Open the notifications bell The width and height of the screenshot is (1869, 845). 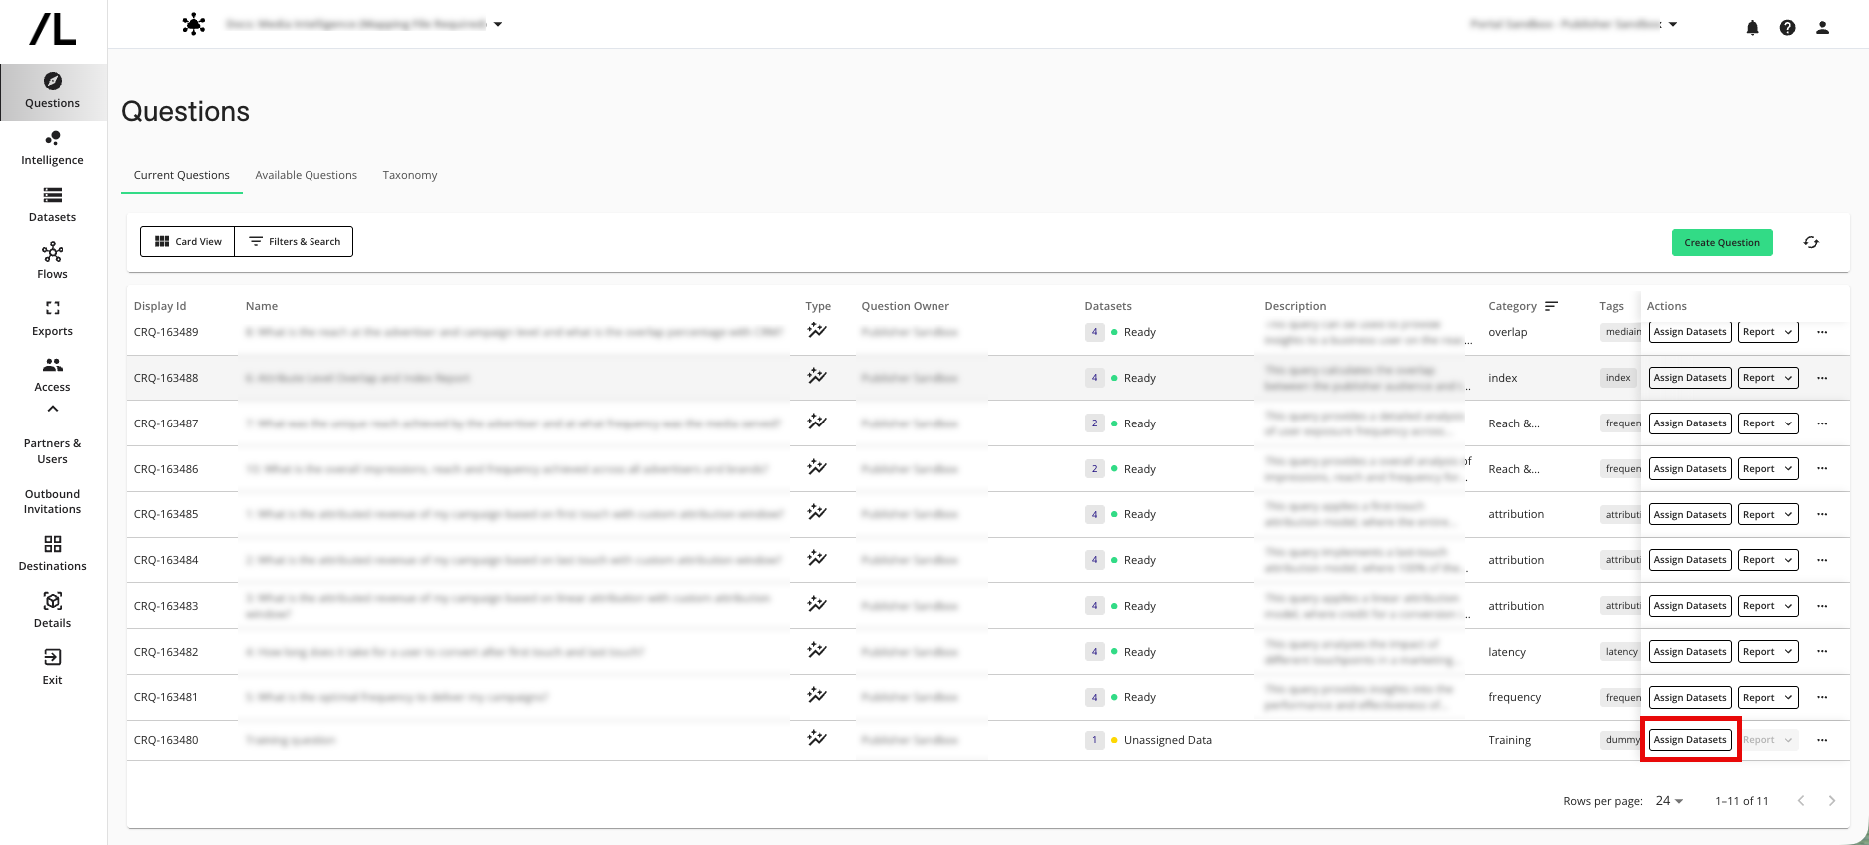pos(1752,28)
